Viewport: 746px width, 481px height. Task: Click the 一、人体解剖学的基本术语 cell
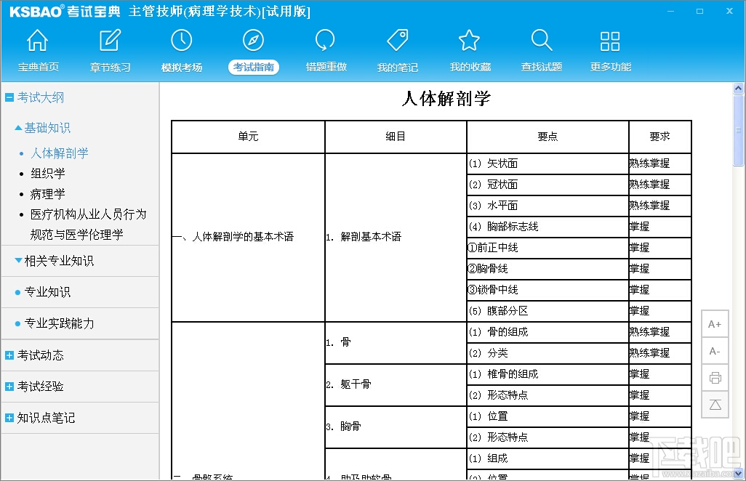pyautogui.click(x=248, y=237)
